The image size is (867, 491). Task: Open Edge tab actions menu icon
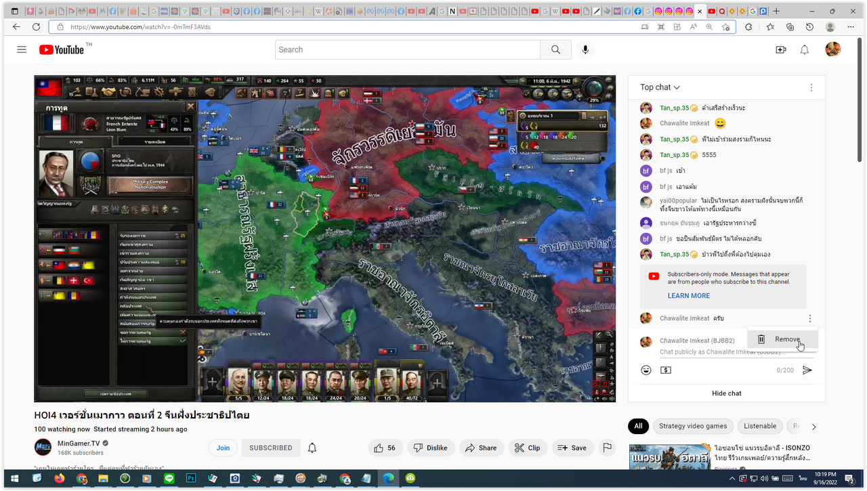[x=14, y=11]
